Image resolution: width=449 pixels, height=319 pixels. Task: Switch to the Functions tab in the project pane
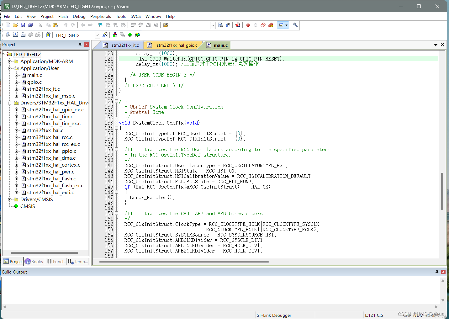tap(56, 262)
